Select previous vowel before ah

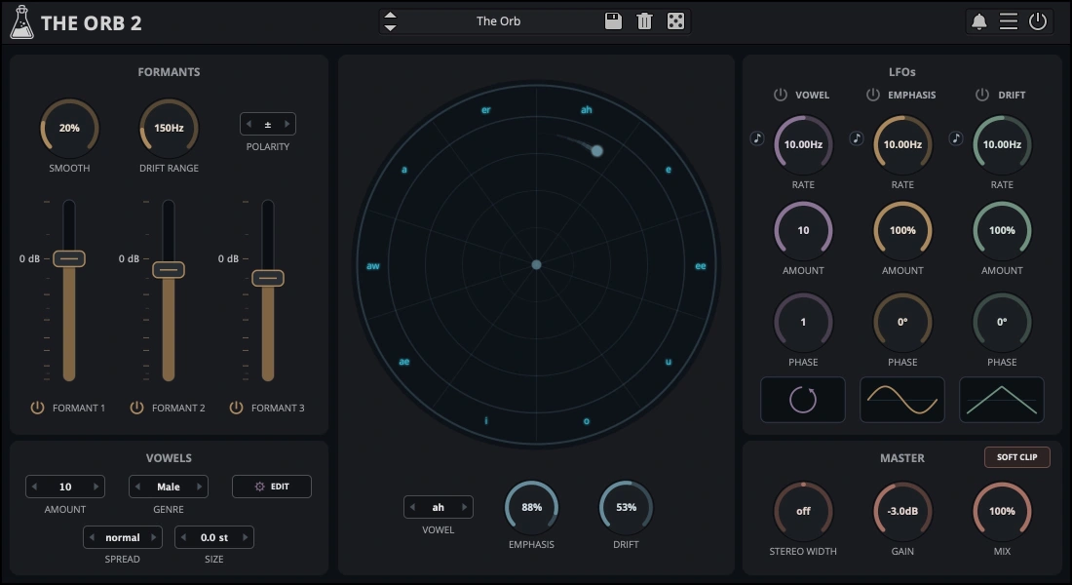412,507
